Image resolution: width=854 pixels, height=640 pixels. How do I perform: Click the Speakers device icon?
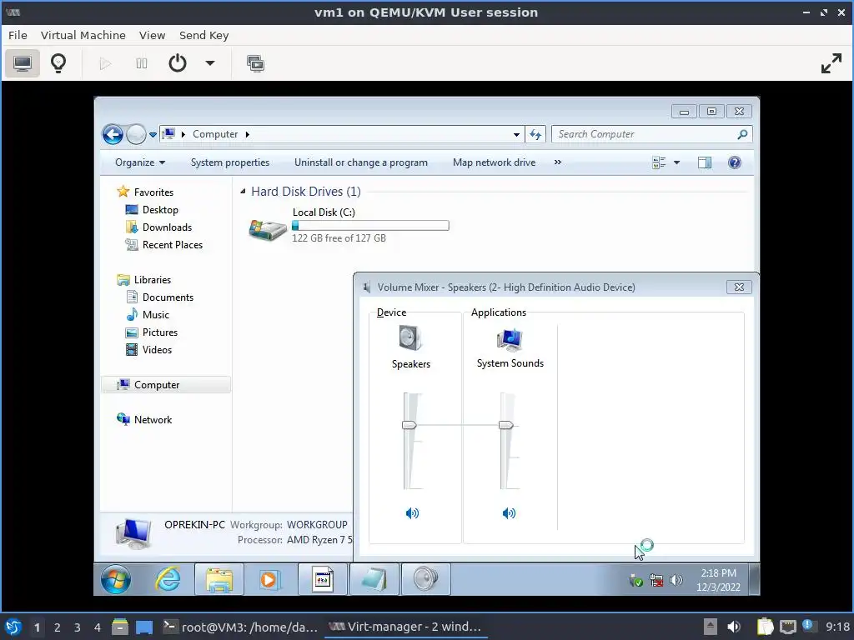[410, 338]
